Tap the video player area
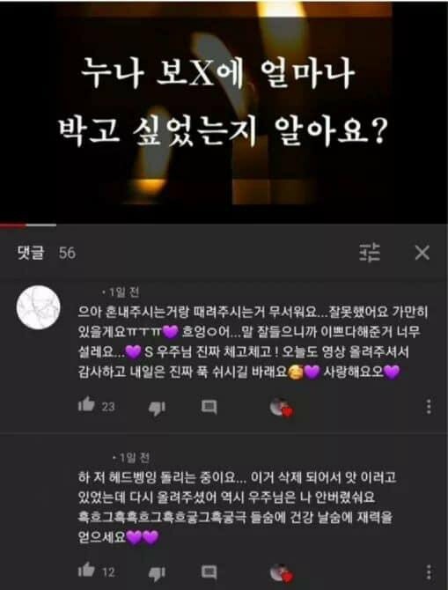Image resolution: width=448 pixels, height=590 pixels. [x=224, y=111]
